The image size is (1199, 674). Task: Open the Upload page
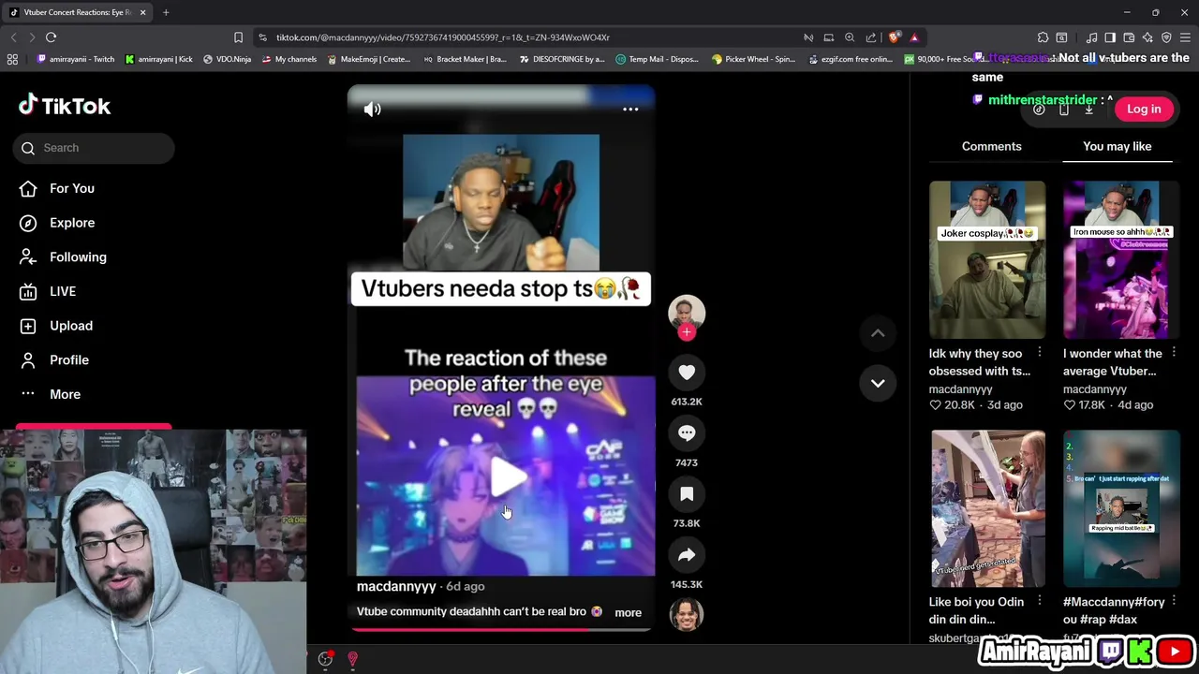(x=56, y=326)
